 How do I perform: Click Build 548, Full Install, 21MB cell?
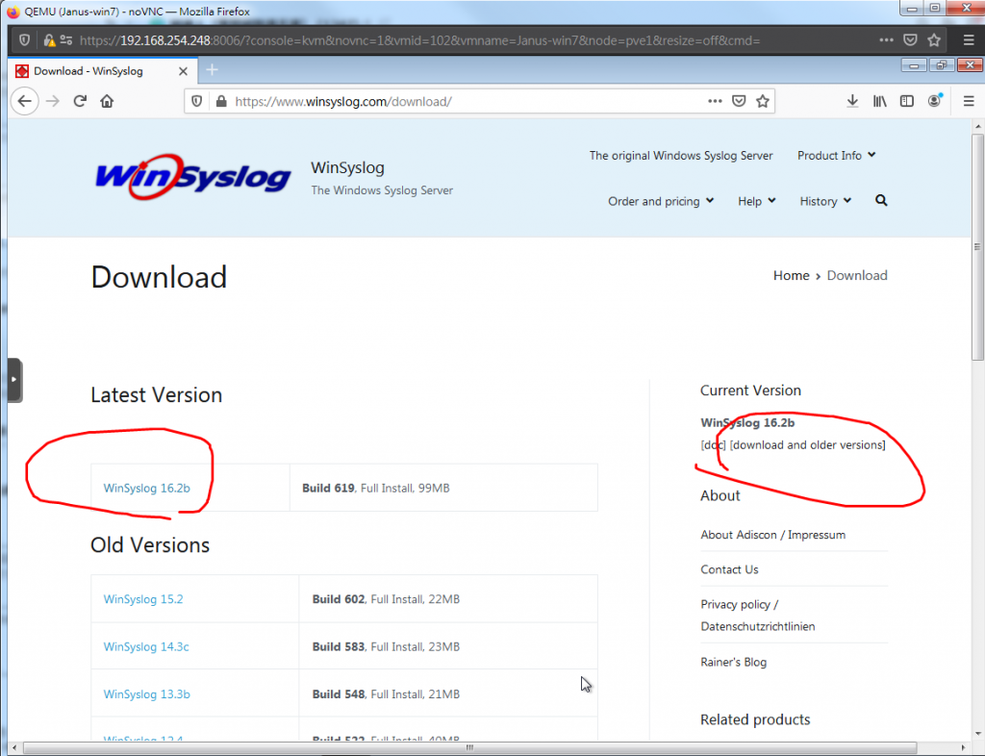click(448, 693)
